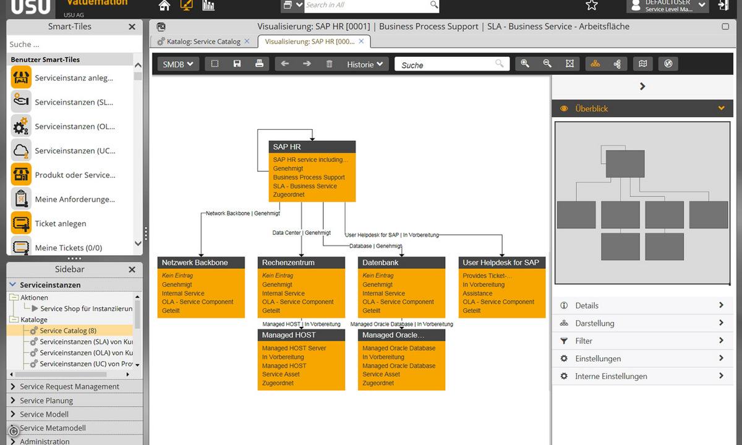Navigate back with the left arrow
This screenshot has width=742, height=445.
click(x=285, y=64)
